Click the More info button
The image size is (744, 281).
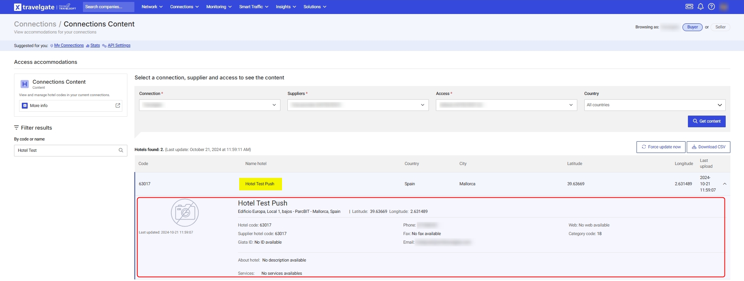[71, 105]
